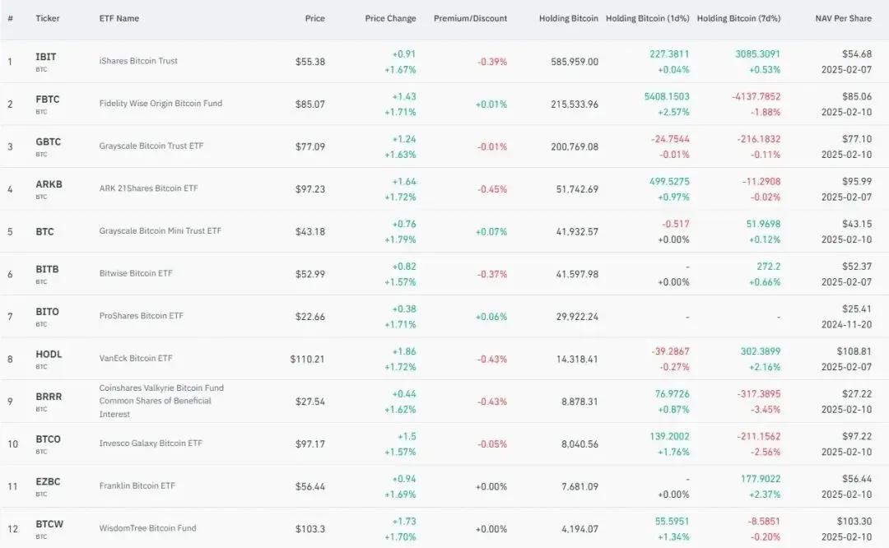Sort by the Price column header

coord(314,18)
